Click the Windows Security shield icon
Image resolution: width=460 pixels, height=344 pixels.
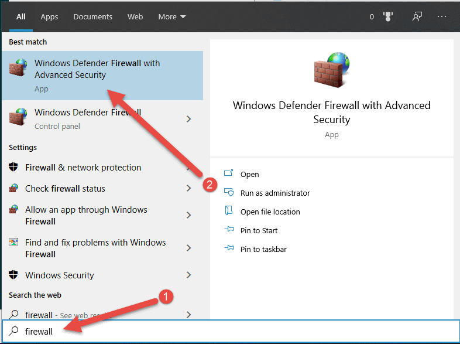13,275
